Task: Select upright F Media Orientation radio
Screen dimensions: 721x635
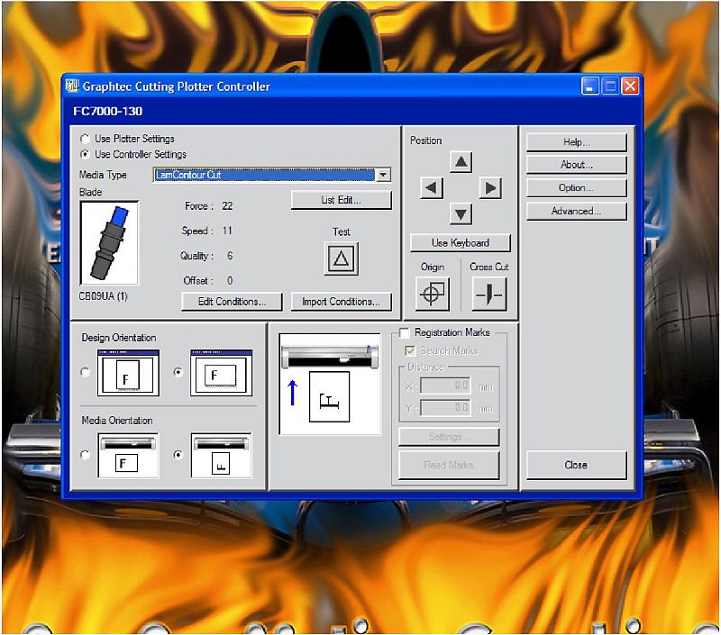Action: (x=85, y=455)
